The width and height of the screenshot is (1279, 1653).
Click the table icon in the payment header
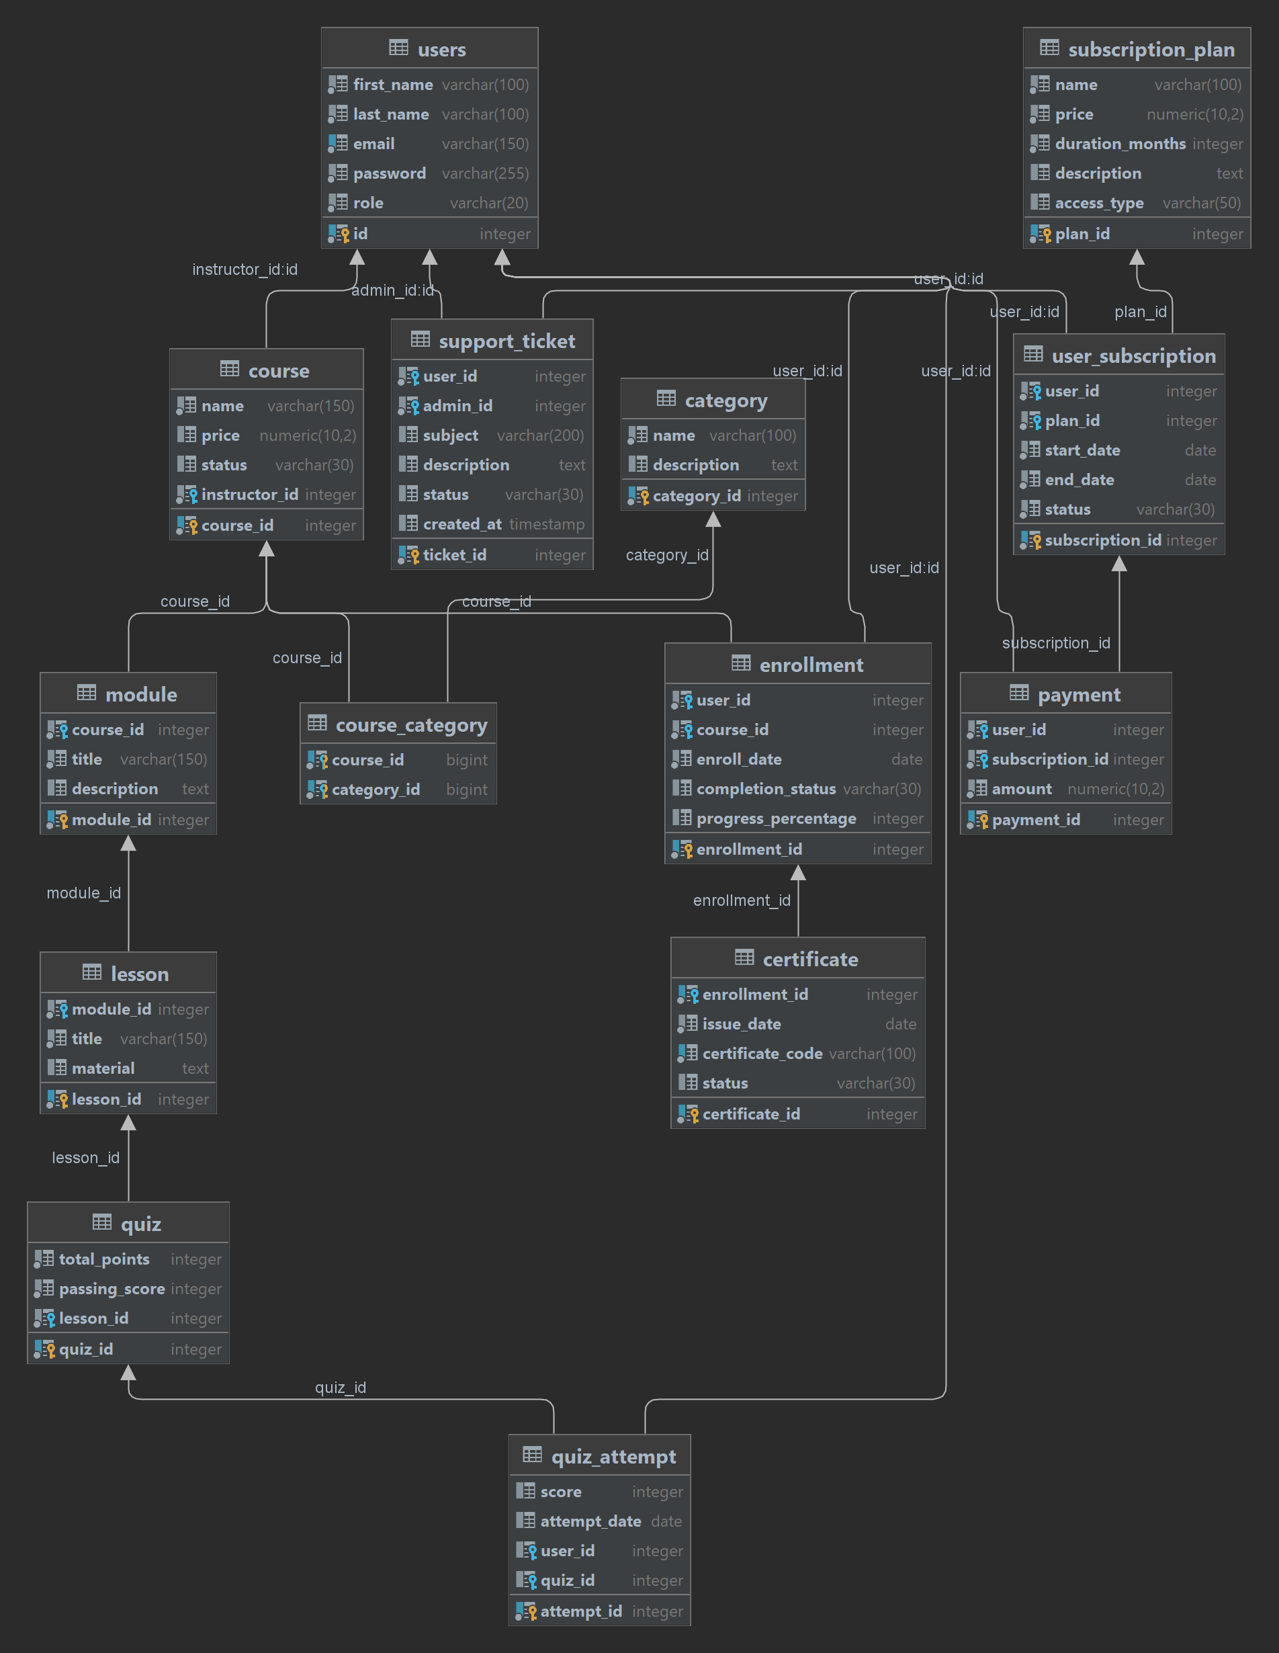[x=1018, y=693]
